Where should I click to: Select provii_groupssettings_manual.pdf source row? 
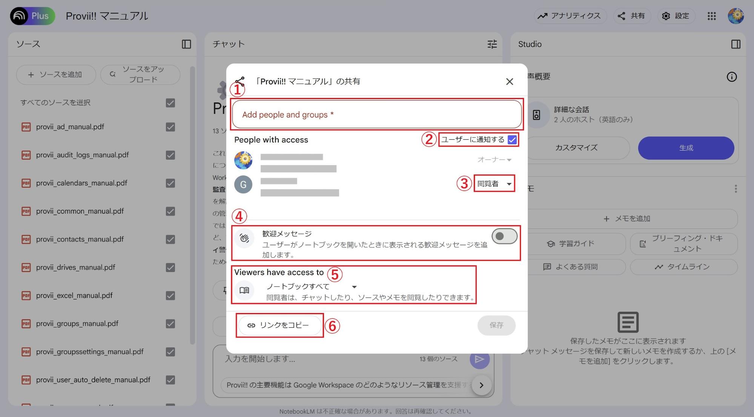[x=98, y=352]
